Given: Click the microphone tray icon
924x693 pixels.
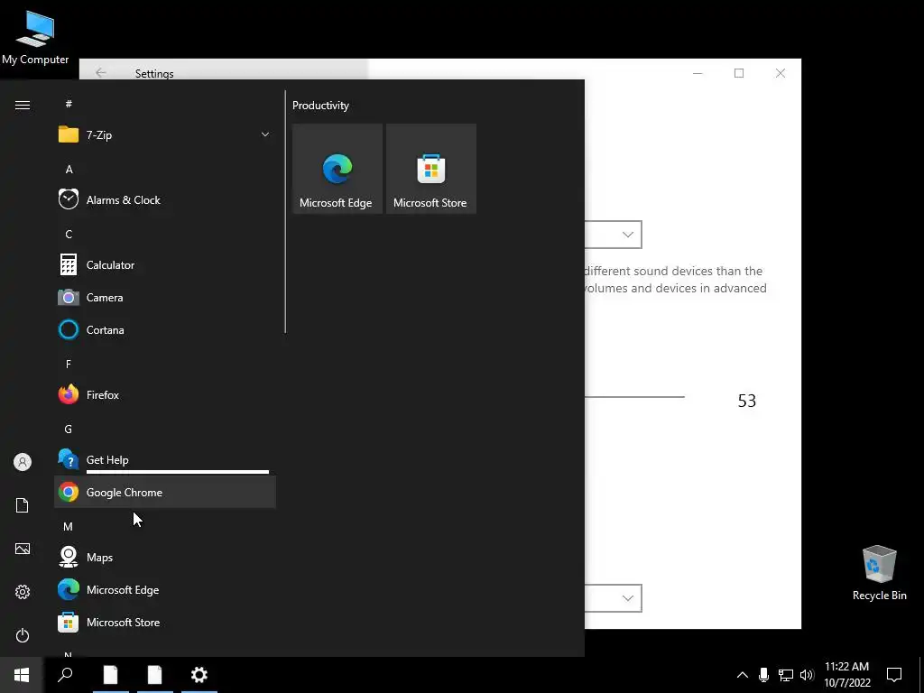Looking at the screenshot, I should coord(763,675).
